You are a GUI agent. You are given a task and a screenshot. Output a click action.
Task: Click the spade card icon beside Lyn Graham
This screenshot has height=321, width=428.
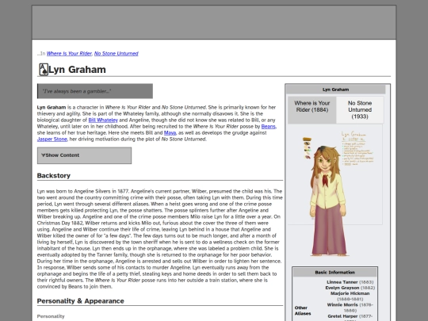click(x=44, y=69)
